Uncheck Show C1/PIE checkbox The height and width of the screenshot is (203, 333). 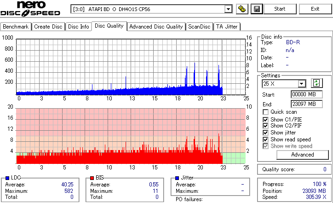click(265, 120)
